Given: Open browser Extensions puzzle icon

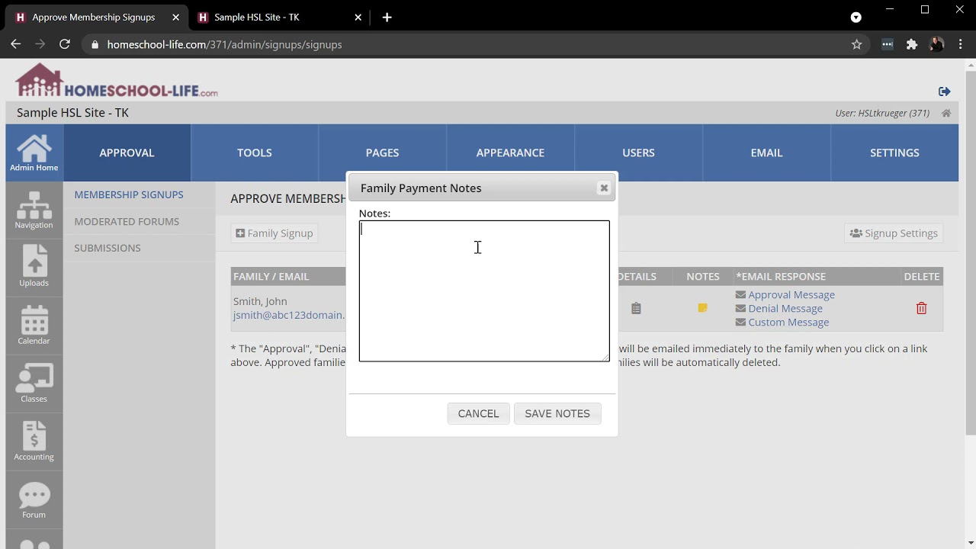Looking at the screenshot, I should pyautogui.click(x=911, y=44).
